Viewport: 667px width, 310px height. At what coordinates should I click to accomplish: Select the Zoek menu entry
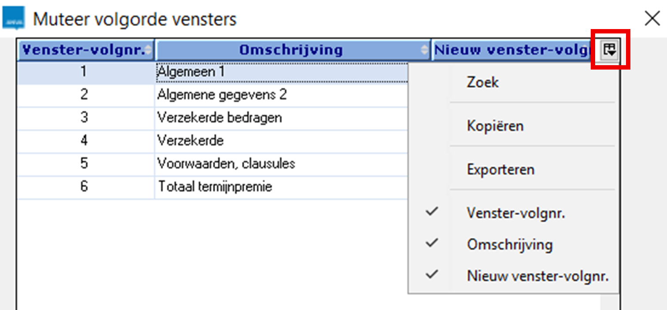point(482,82)
